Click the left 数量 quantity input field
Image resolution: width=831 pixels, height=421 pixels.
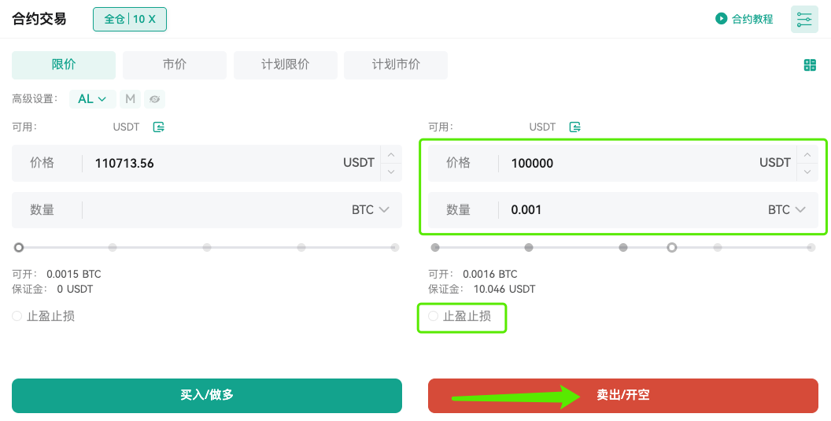(207, 210)
